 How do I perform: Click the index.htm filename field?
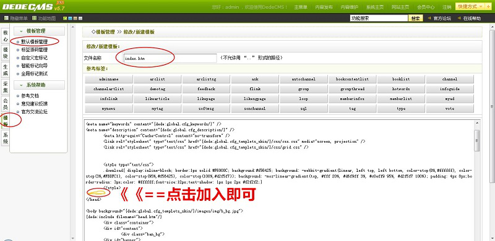click(x=170, y=58)
